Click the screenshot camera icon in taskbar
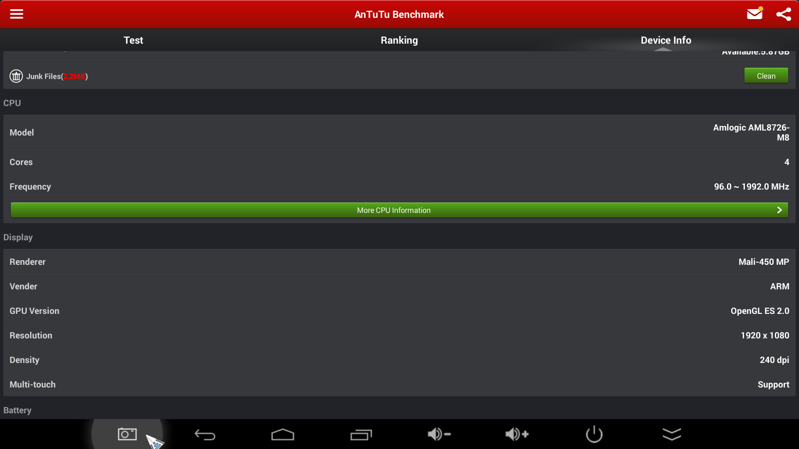Screen dimensions: 799x449 [127, 434]
